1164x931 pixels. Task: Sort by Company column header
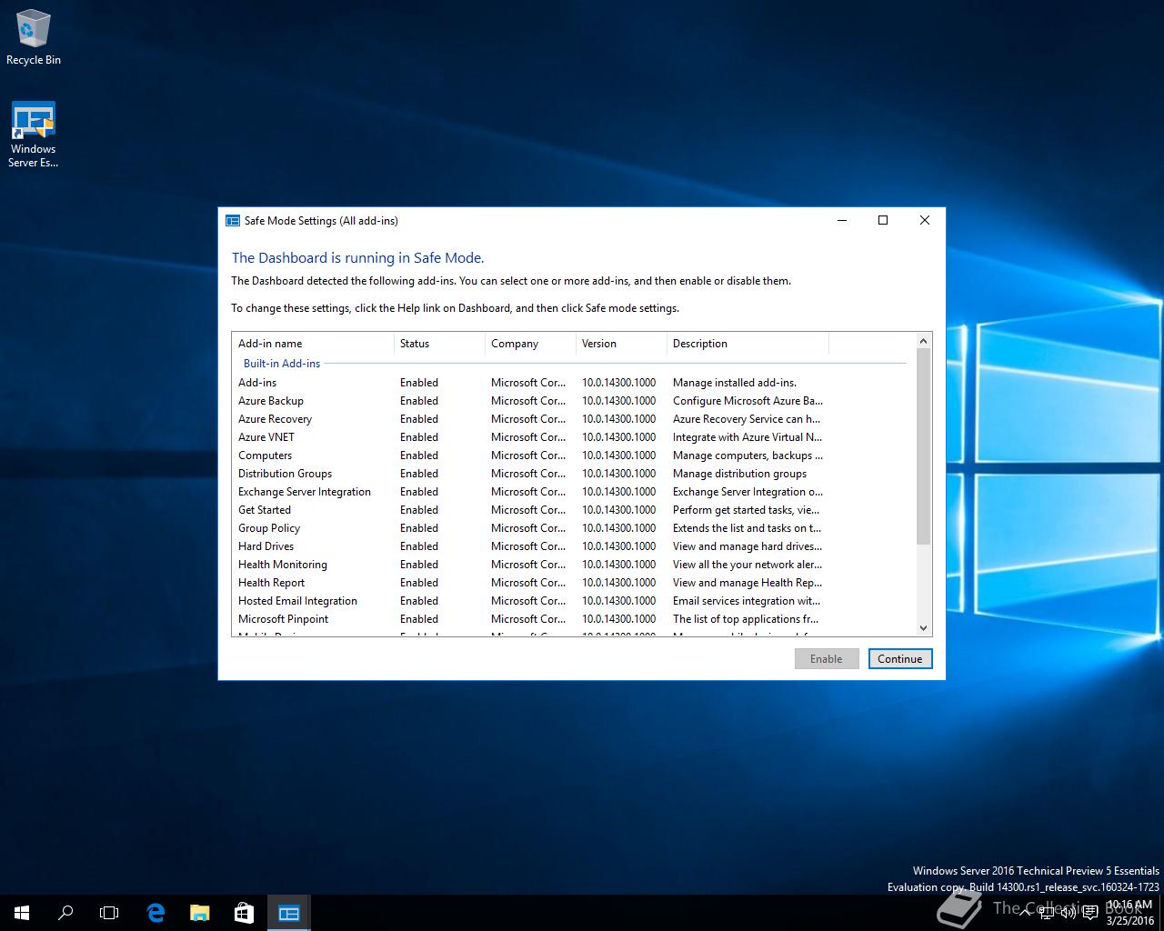530,344
